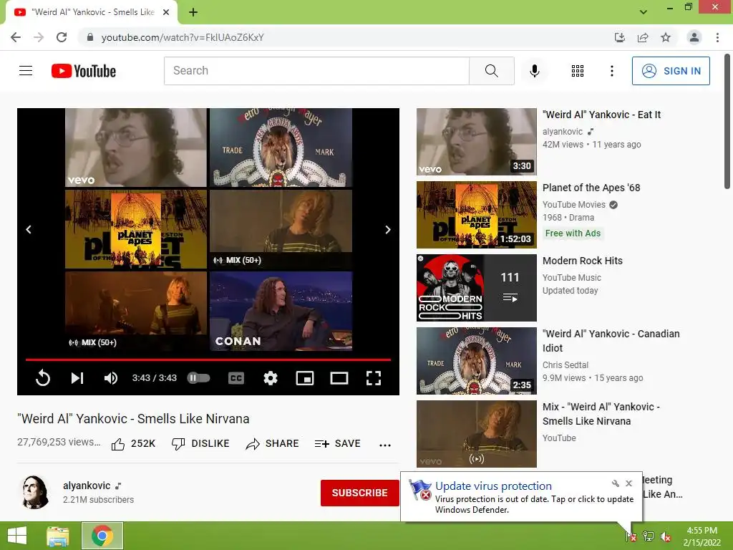Reload the current page
733x550 pixels.
62,37
